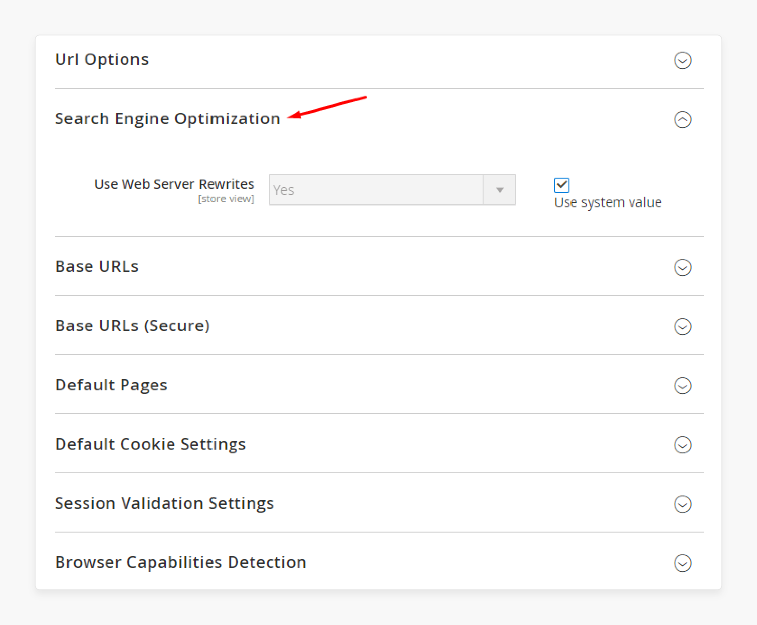Expand the Browser Capabilities Detection chevron icon
The height and width of the screenshot is (625, 757).
(x=683, y=563)
